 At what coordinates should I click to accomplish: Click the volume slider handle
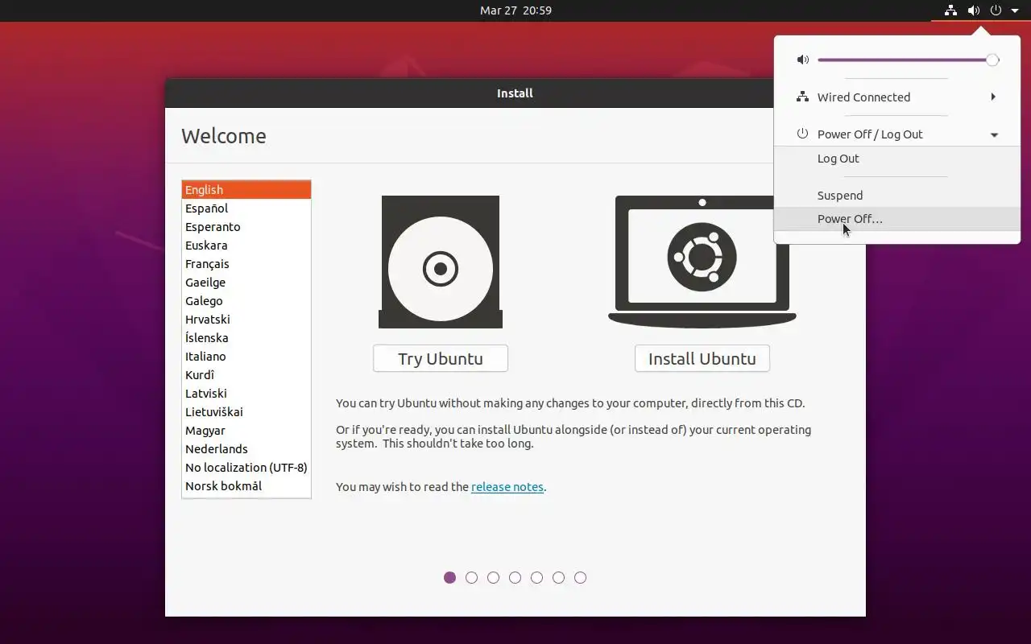[x=992, y=60]
